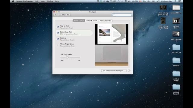
Task: Open the Edit menu
Action: [x=37, y=1]
